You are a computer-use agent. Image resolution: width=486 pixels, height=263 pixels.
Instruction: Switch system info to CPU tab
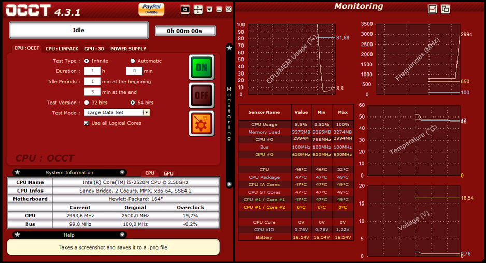150,173
